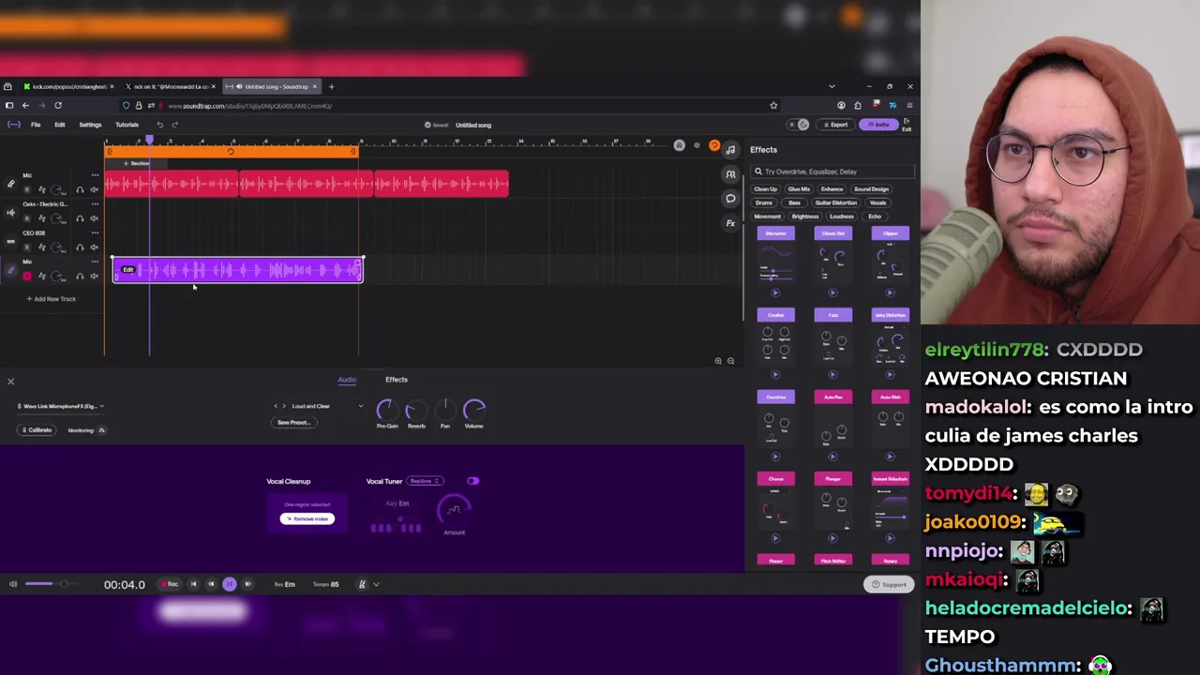Click the first Mic track microphone icon

11,184
